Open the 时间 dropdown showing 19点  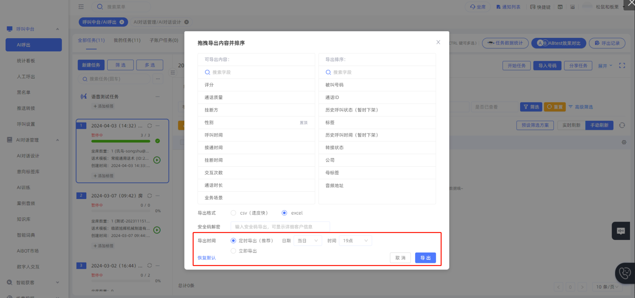[355, 241]
